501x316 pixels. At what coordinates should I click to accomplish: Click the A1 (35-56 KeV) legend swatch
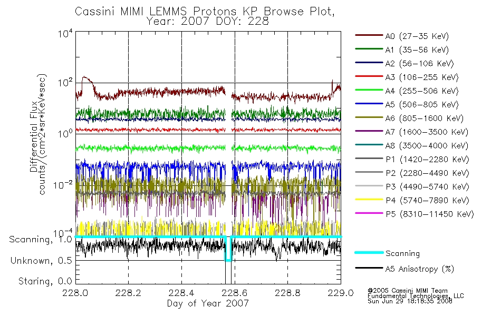click(x=369, y=49)
